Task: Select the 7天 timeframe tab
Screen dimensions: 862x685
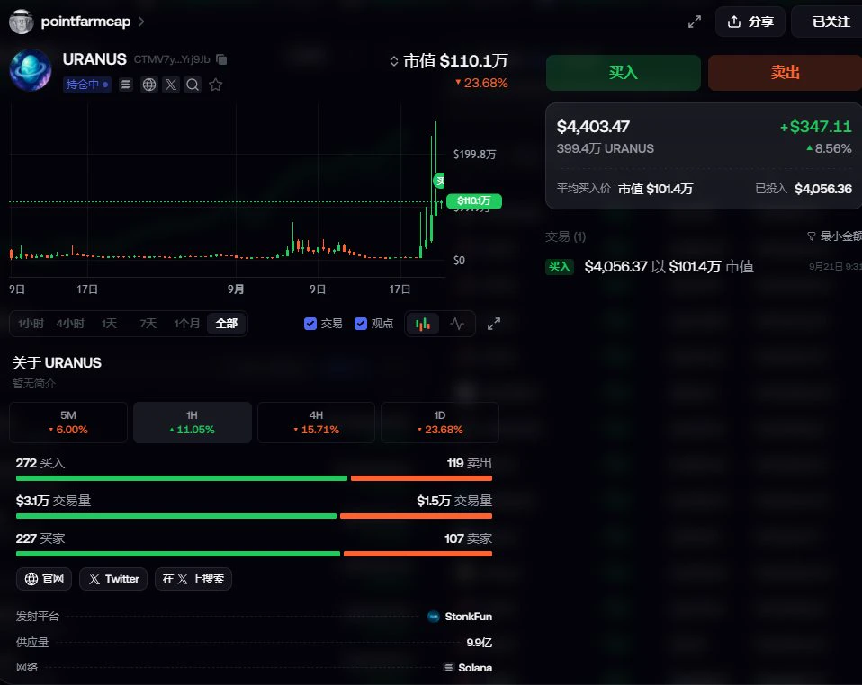Action: pyautogui.click(x=148, y=324)
